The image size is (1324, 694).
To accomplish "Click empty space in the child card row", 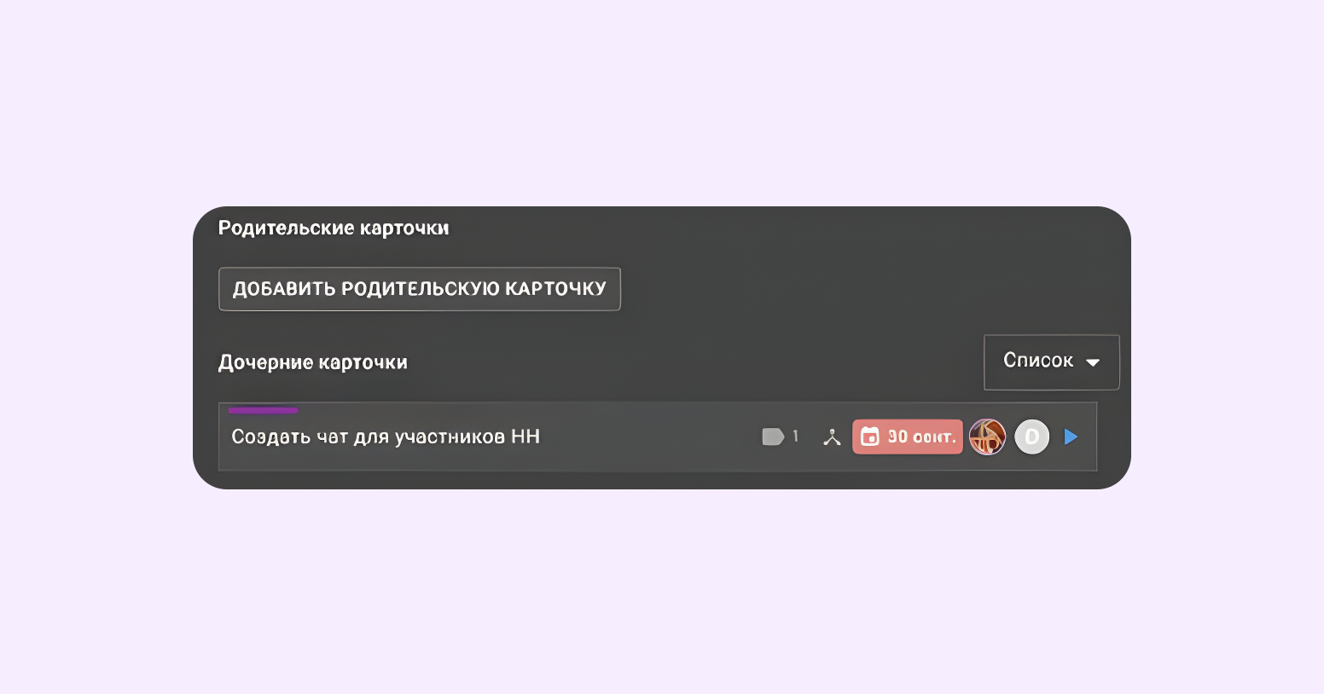I will 648,437.
